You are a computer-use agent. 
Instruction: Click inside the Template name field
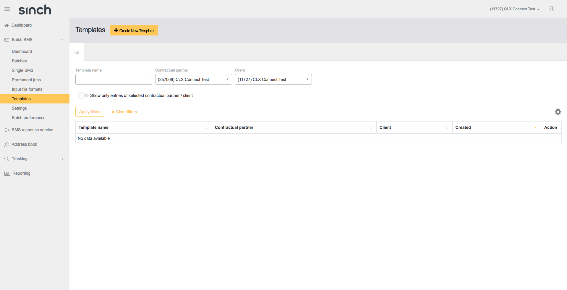pyautogui.click(x=114, y=79)
